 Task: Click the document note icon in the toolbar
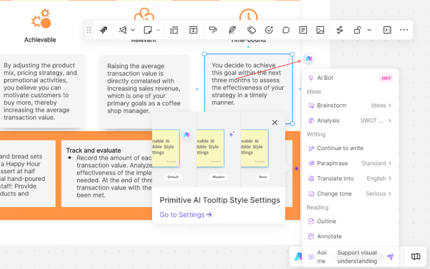click(303, 30)
